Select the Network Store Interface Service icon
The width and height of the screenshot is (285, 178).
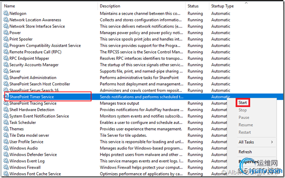point(6,26)
